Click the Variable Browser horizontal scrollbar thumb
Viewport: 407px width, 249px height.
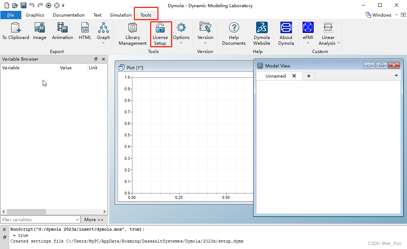26,212
